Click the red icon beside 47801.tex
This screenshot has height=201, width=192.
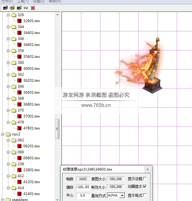click(19, 128)
